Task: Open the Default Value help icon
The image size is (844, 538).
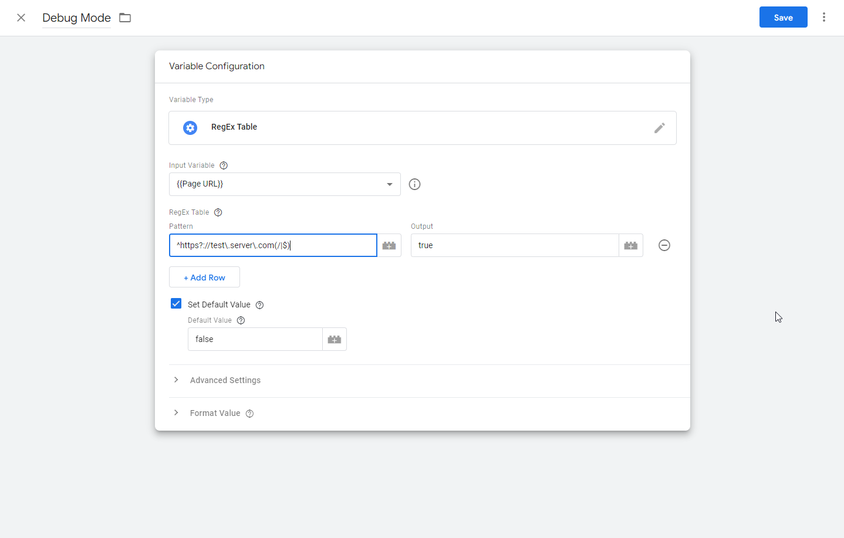Action: point(241,320)
